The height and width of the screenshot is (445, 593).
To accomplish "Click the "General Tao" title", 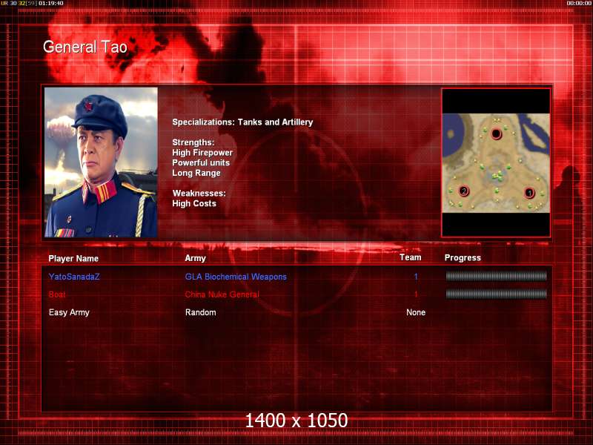I will (x=85, y=47).
